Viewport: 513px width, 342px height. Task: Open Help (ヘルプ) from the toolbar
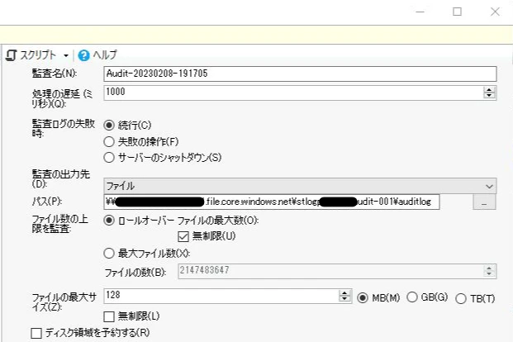point(97,55)
